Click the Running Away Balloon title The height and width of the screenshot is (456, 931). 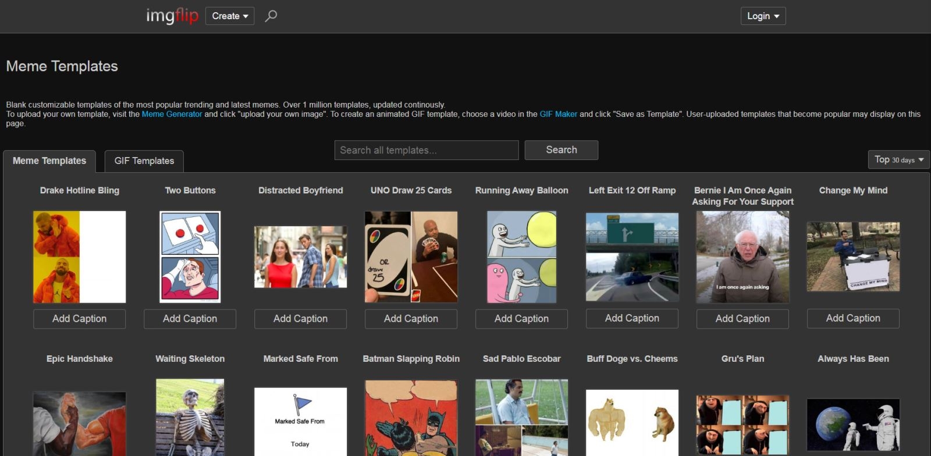coord(522,190)
